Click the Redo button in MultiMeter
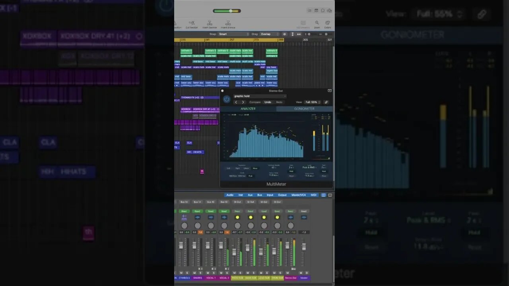Image resolution: width=509 pixels, height=286 pixels. click(279, 102)
